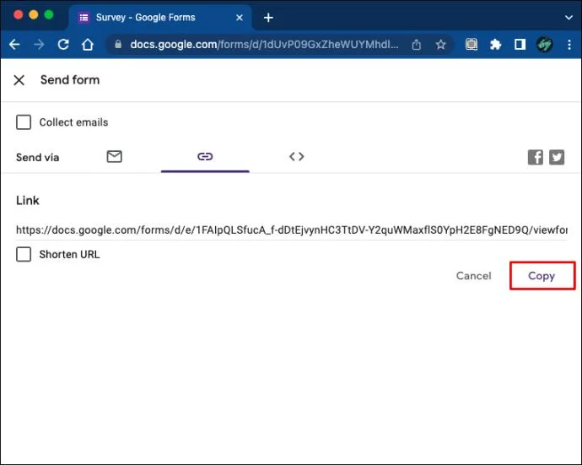Bookmark page with the star icon
The width and height of the screenshot is (582, 465).
pyautogui.click(x=440, y=45)
